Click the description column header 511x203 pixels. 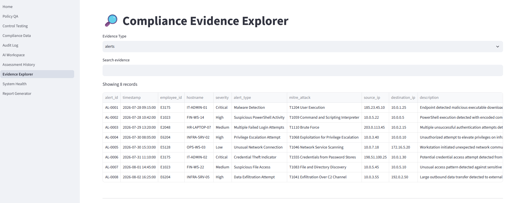460,97
